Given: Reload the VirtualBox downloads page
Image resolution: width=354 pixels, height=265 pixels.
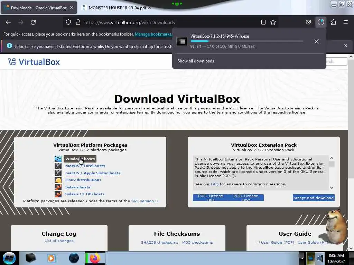Looking at the screenshot, I should (33, 22).
